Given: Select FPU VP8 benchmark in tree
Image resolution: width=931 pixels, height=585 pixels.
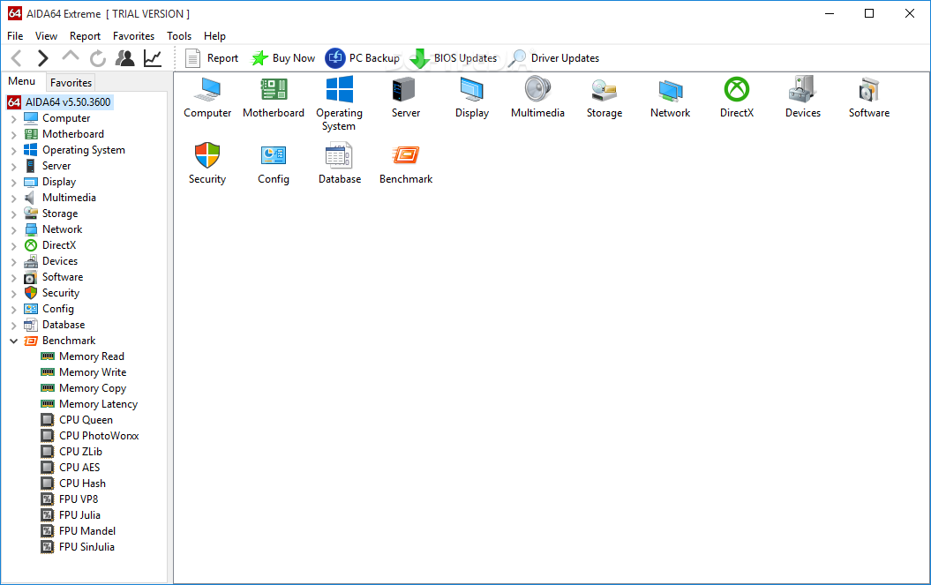Looking at the screenshot, I should tap(79, 499).
